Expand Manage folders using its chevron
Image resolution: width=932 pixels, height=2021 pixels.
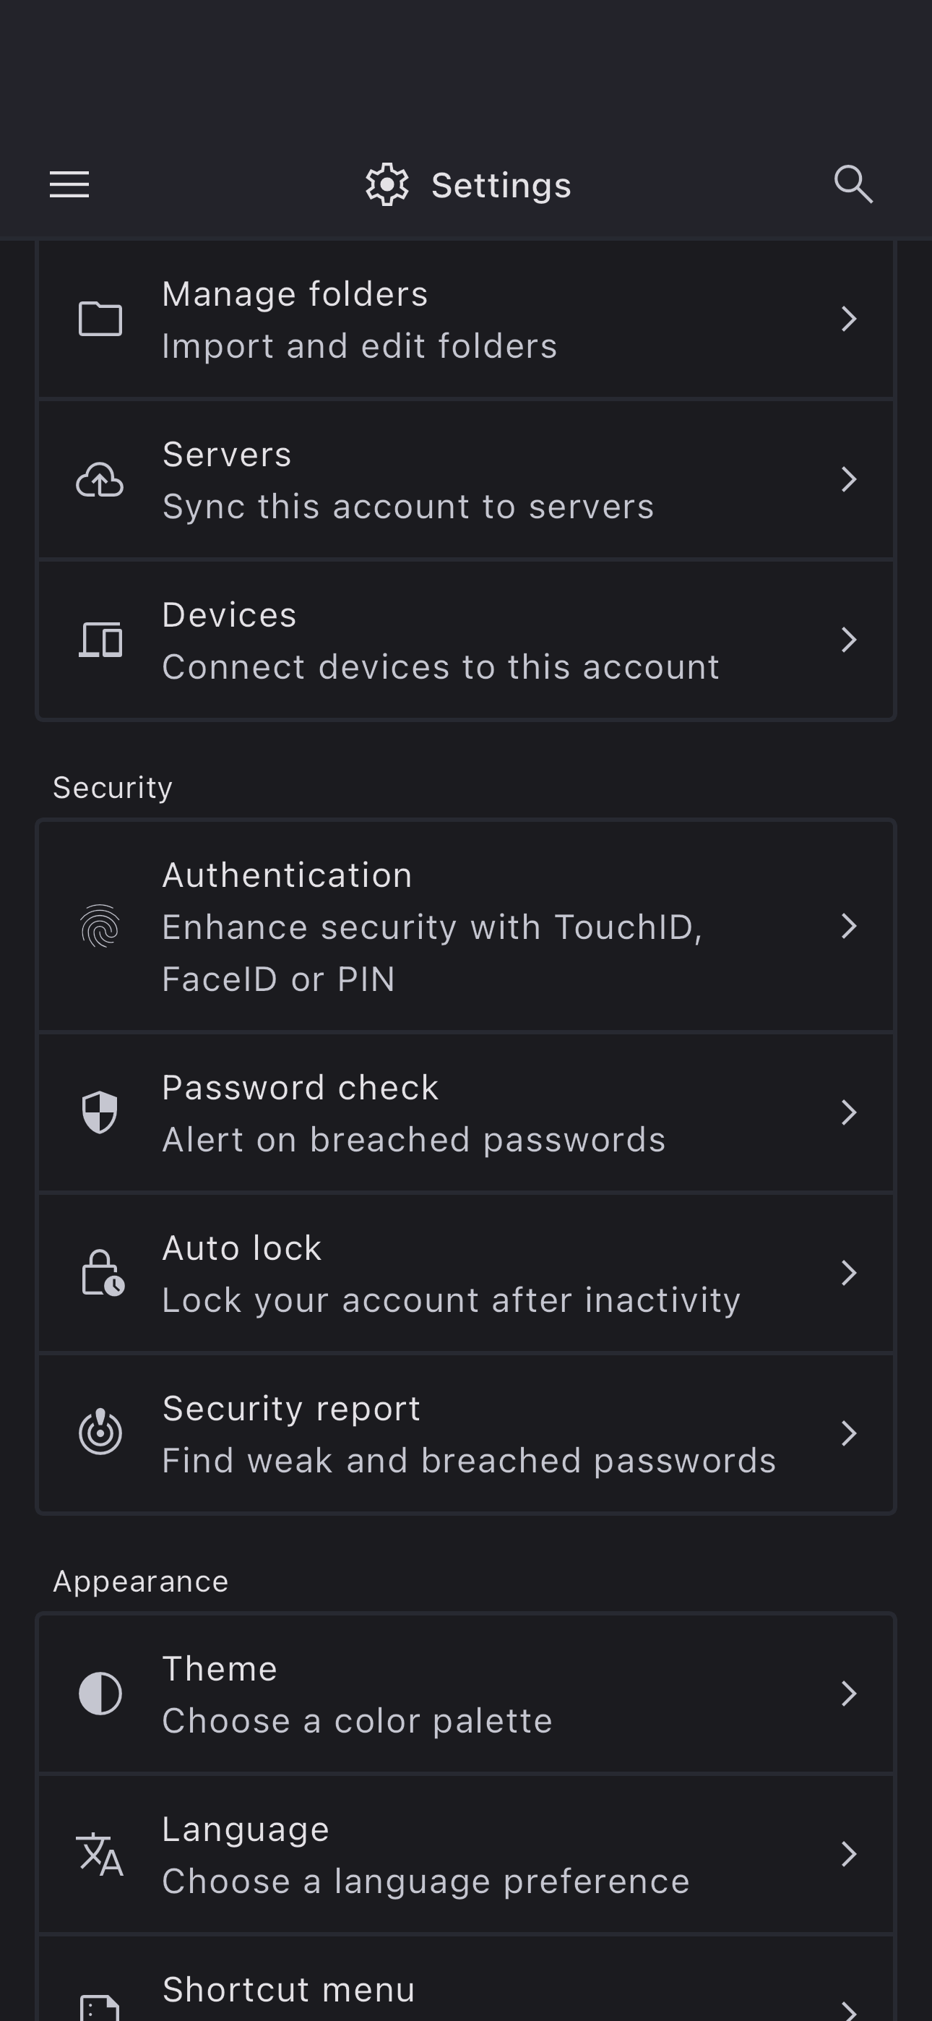(848, 319)
